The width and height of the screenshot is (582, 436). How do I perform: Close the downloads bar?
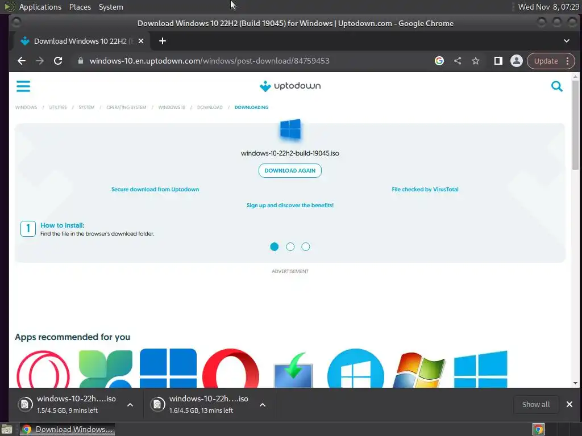[x=569, y=404]
